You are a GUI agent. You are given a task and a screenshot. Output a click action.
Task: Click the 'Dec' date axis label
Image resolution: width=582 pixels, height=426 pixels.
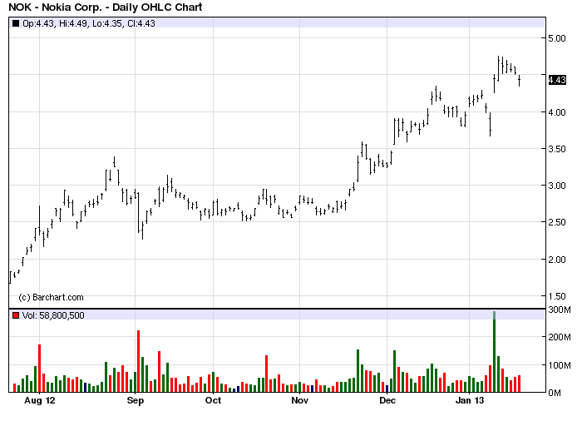click(x=387, y=400)
